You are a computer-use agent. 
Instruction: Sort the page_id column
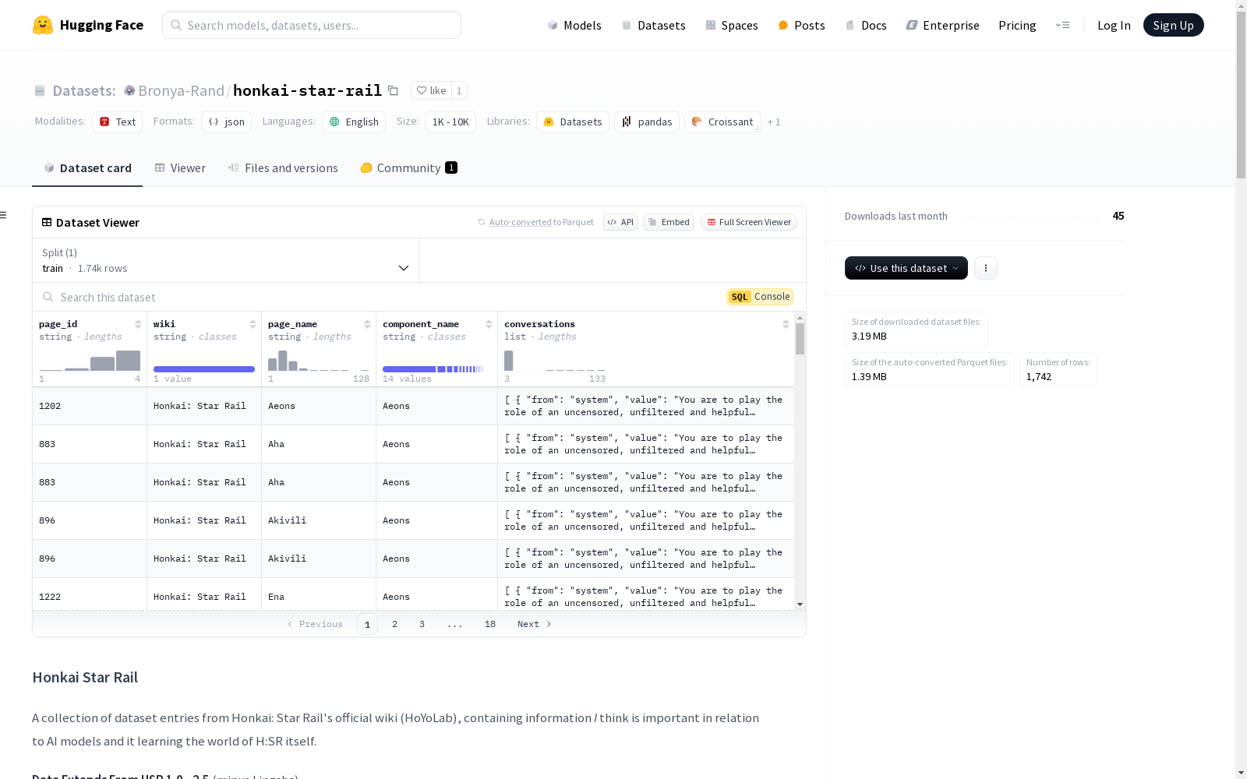coord(138,324)
